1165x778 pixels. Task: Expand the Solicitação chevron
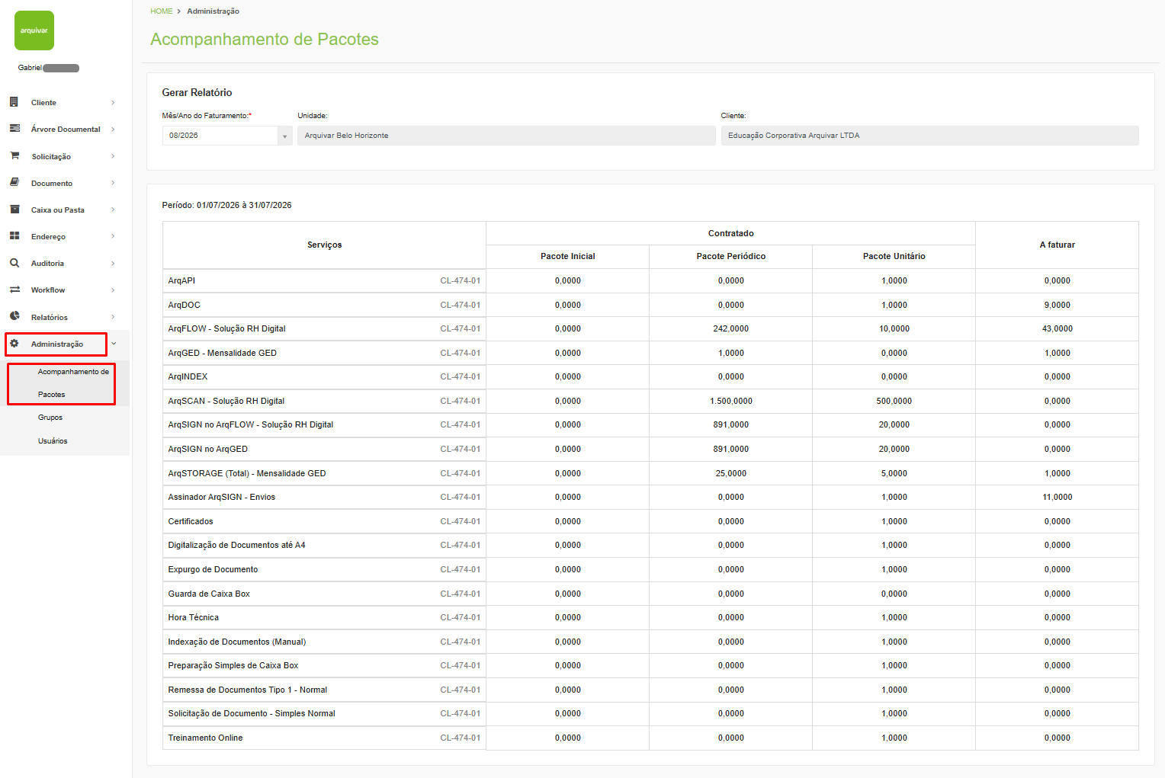click(x=113, y=156)
